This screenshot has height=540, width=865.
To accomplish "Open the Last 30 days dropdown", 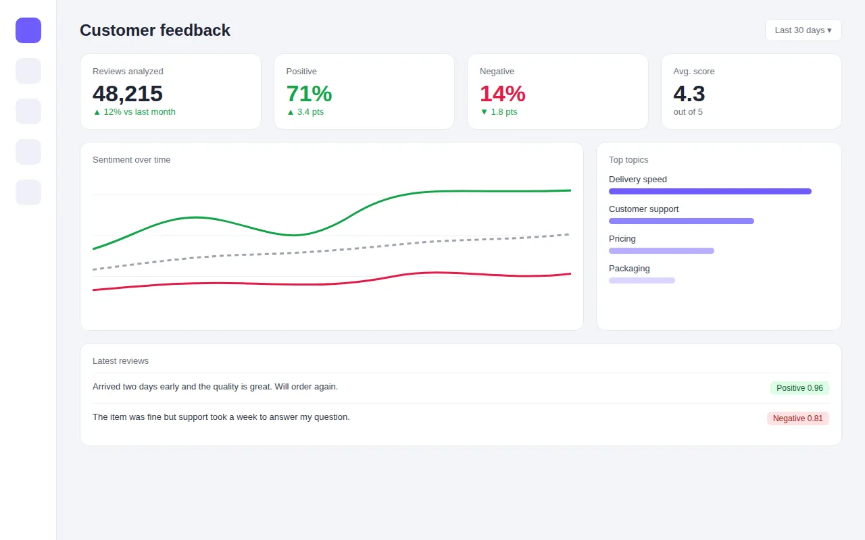I will tap(803, 30).
